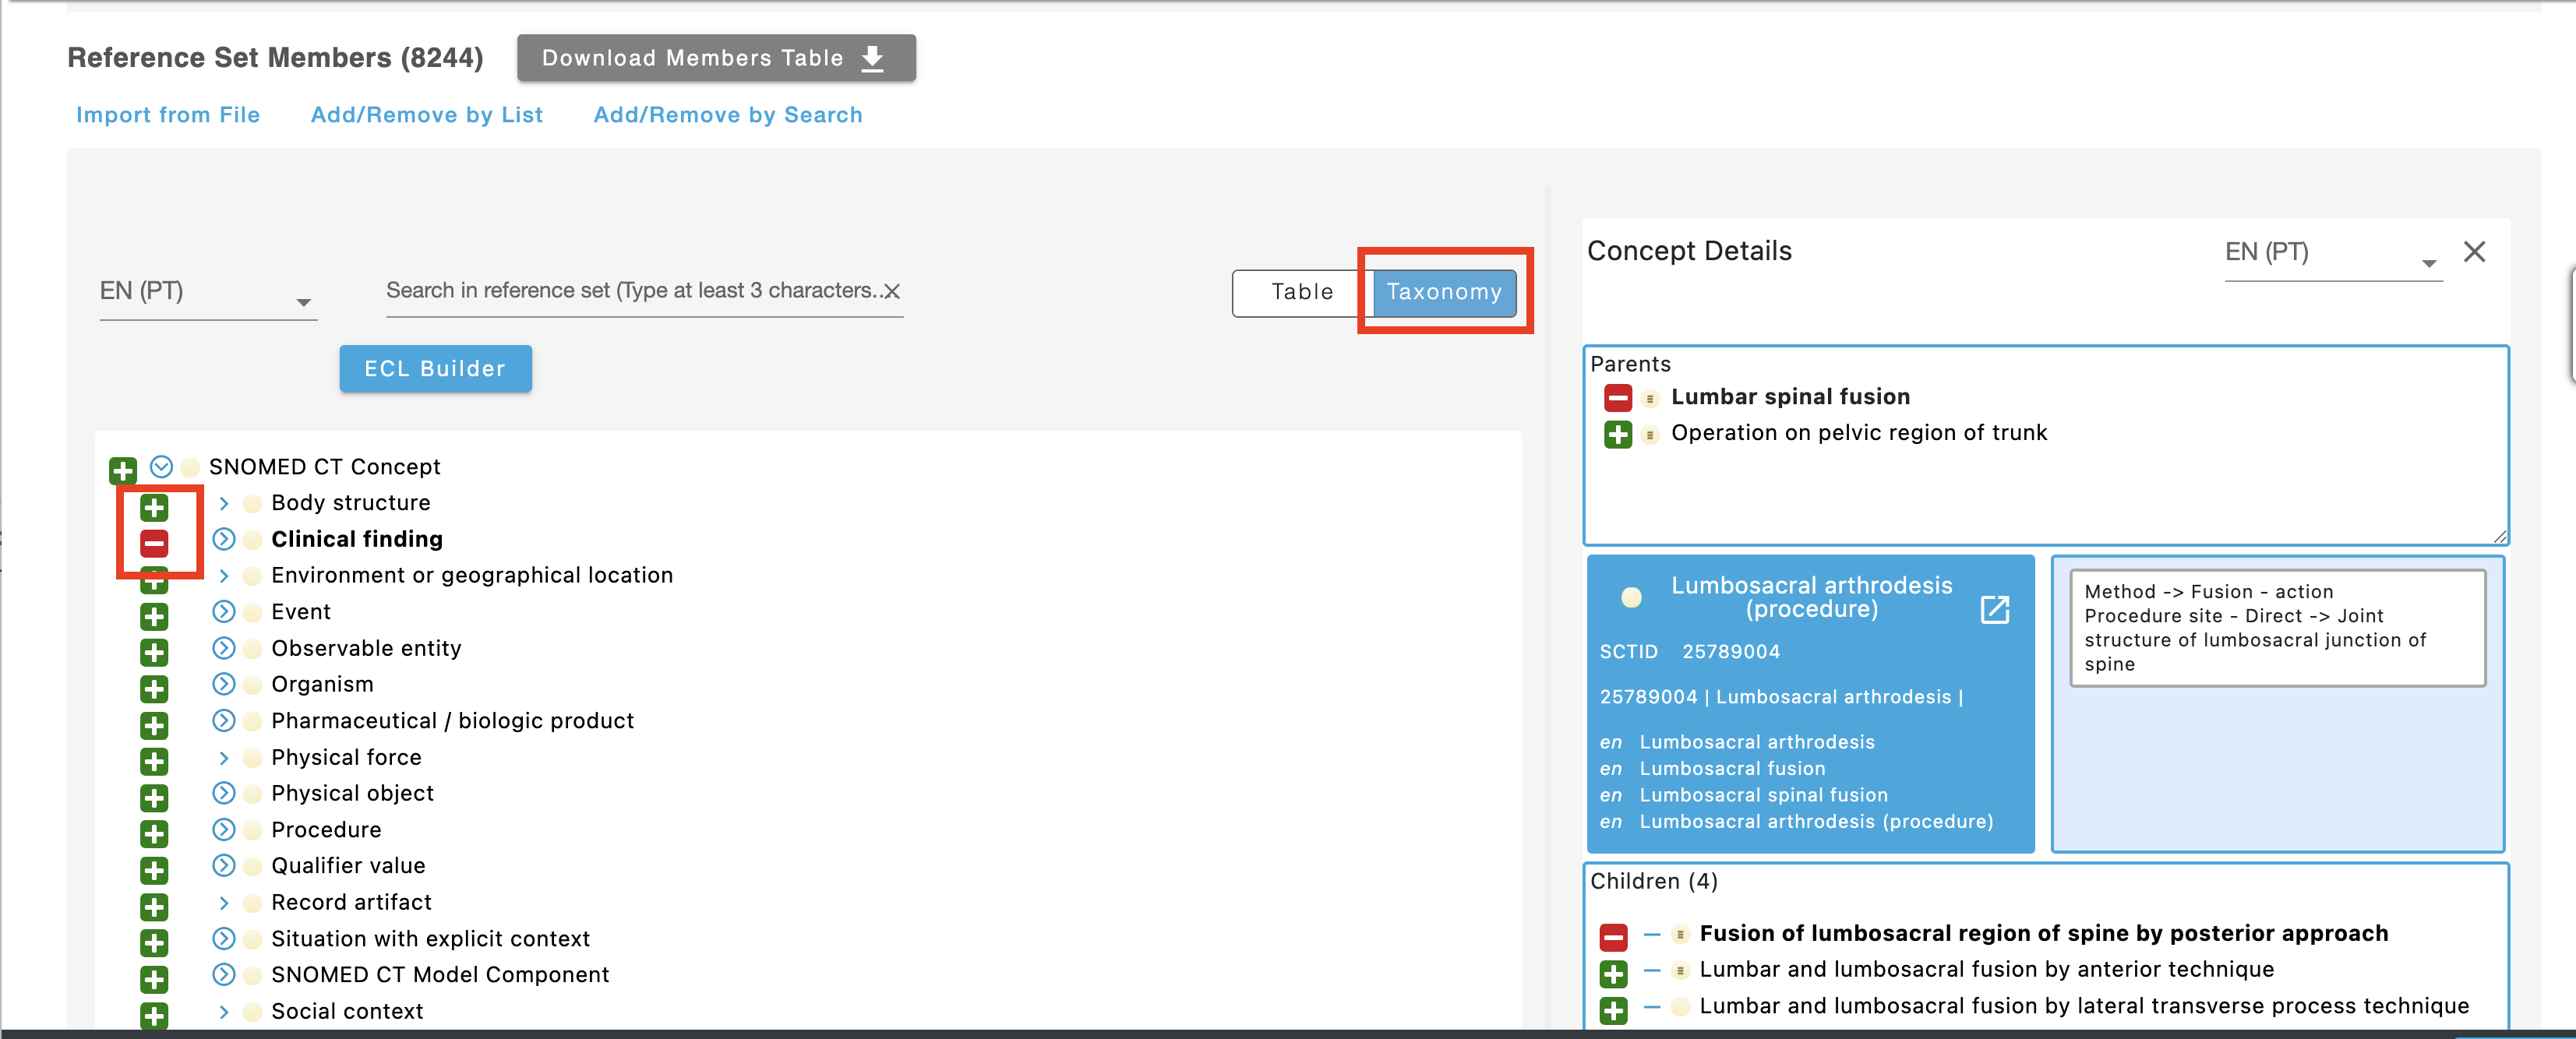Switch to the Table view
Image resolution: width=2576 pixels, height=1039 pixels.
(x=1302, y=292)
